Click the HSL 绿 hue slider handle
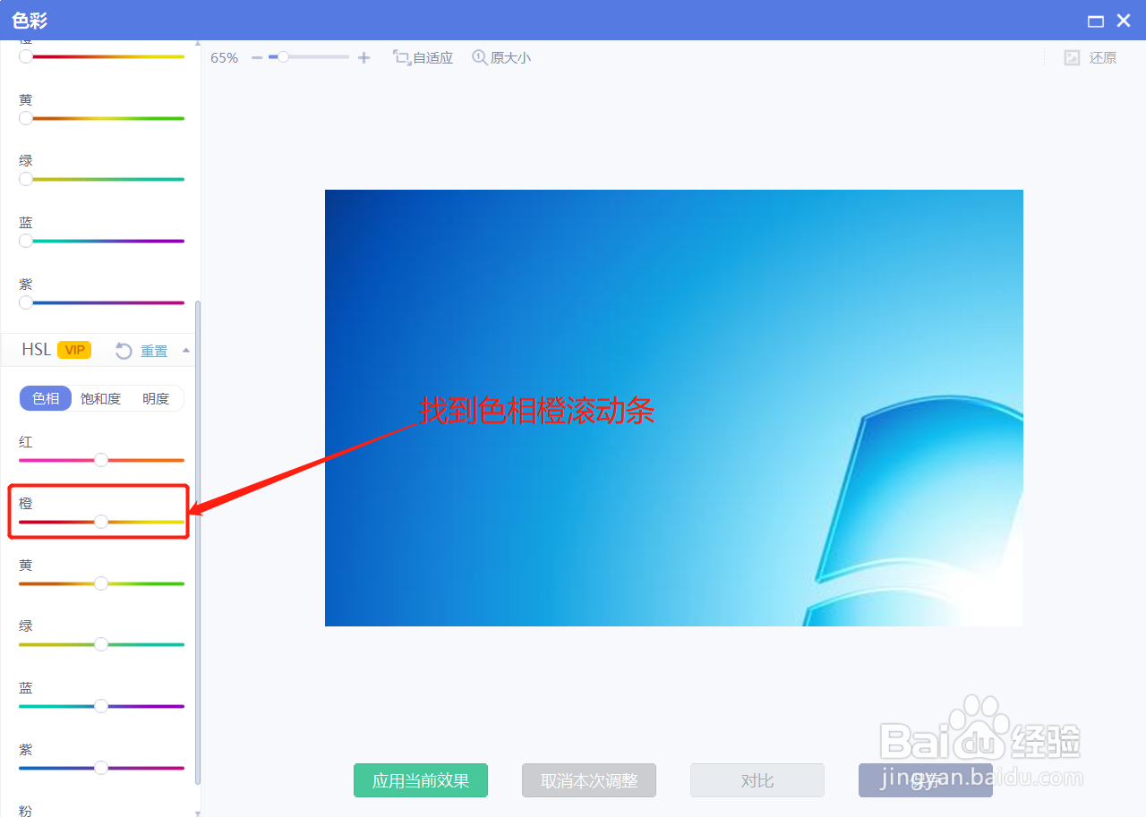1146x817 pixels. pyautogui.click(x=101, y=644)
